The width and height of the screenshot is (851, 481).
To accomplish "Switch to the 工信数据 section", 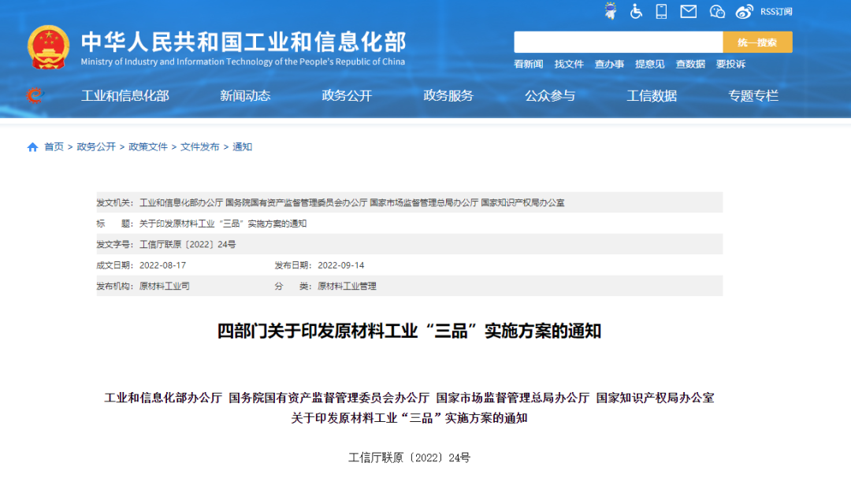I will click(x=652, y=95).
